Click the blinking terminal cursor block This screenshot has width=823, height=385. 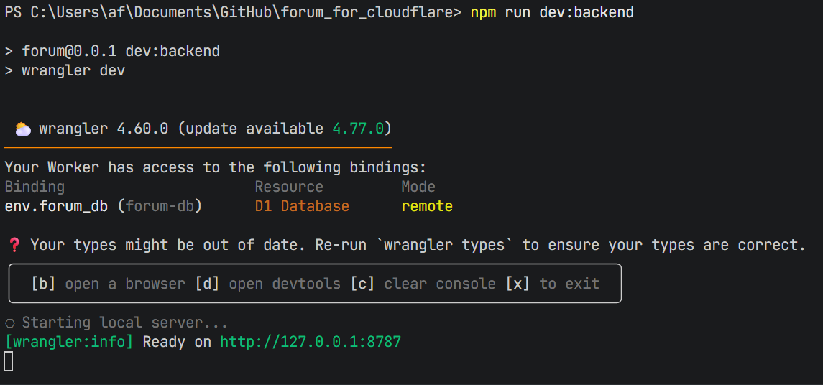click(9, 361)
